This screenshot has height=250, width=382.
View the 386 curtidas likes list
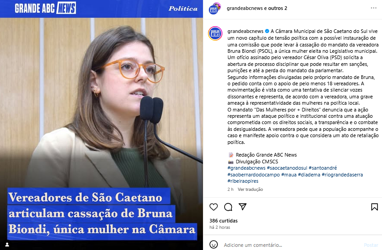point(223,221)
